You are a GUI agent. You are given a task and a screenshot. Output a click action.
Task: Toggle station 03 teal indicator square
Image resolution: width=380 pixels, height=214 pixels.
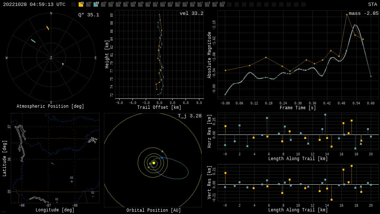click(x=96, y=4)
